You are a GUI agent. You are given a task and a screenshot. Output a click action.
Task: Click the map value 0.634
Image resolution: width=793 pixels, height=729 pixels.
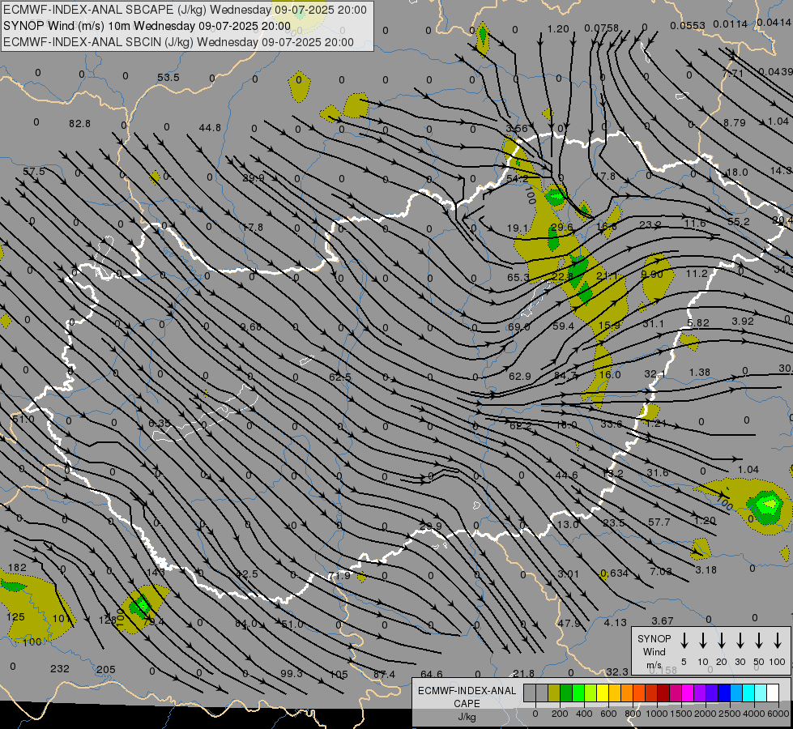614,573
